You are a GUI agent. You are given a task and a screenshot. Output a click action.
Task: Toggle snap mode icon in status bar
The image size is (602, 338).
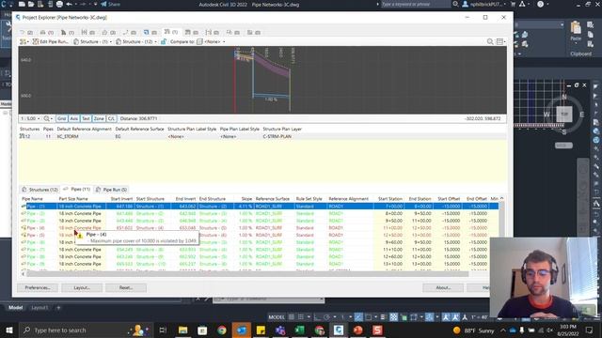tap(301, 317)
